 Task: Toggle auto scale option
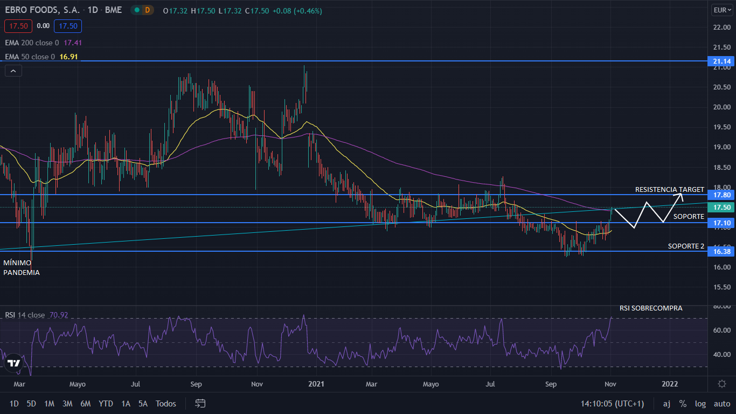721,403
